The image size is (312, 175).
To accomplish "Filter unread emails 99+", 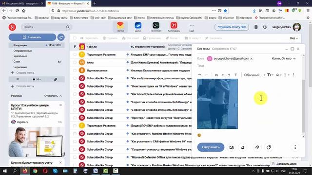I will pos(37,79).
